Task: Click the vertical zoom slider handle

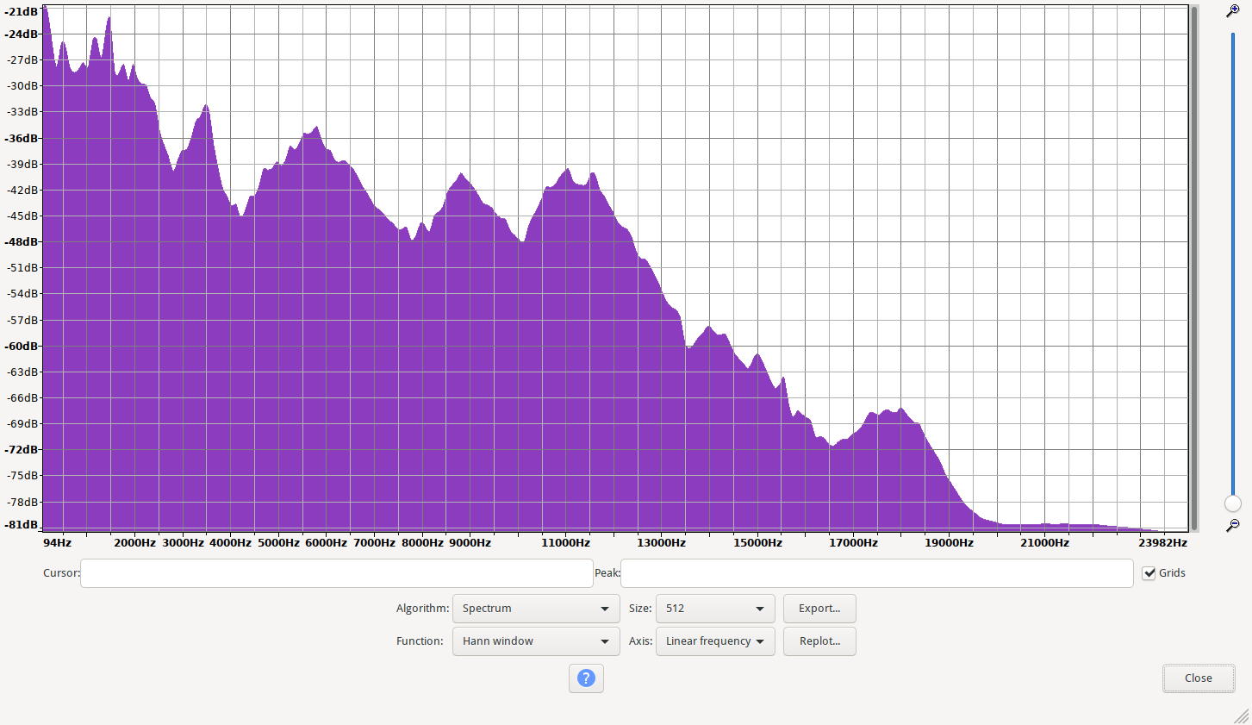Action: (1233, 503)
